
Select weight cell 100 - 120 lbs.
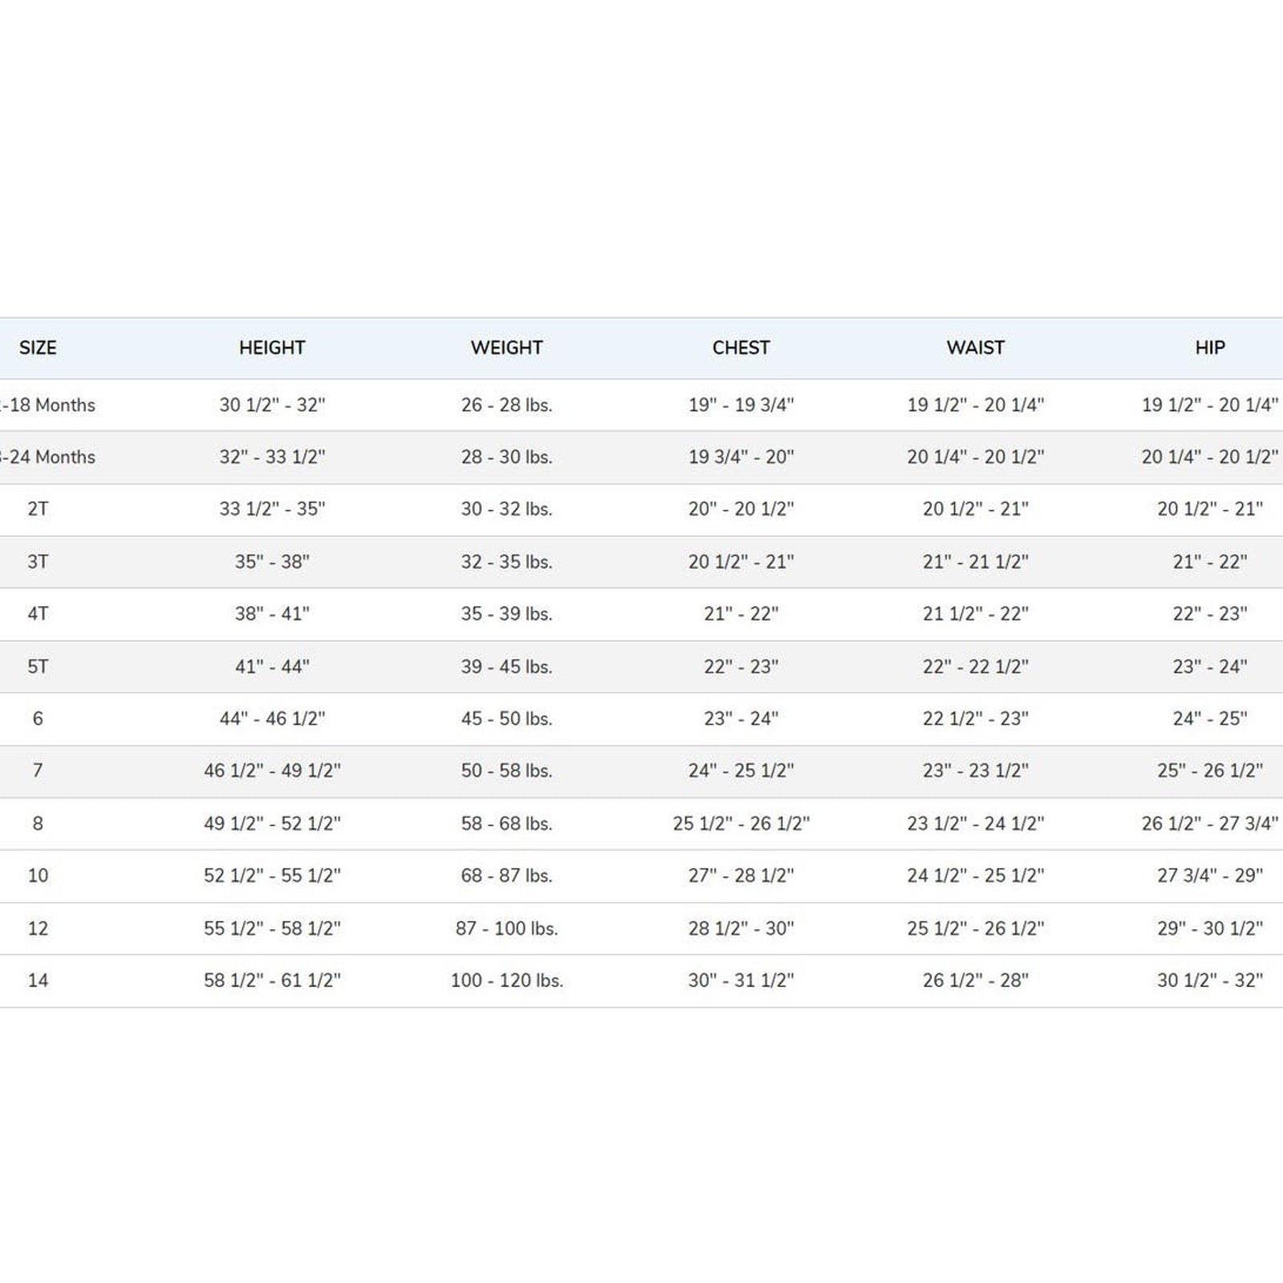pos(507,980)
